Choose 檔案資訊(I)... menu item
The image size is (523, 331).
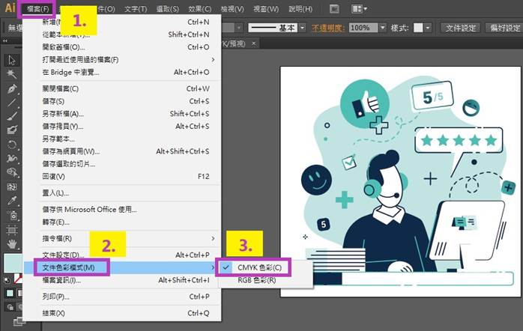tap(121, 280)
